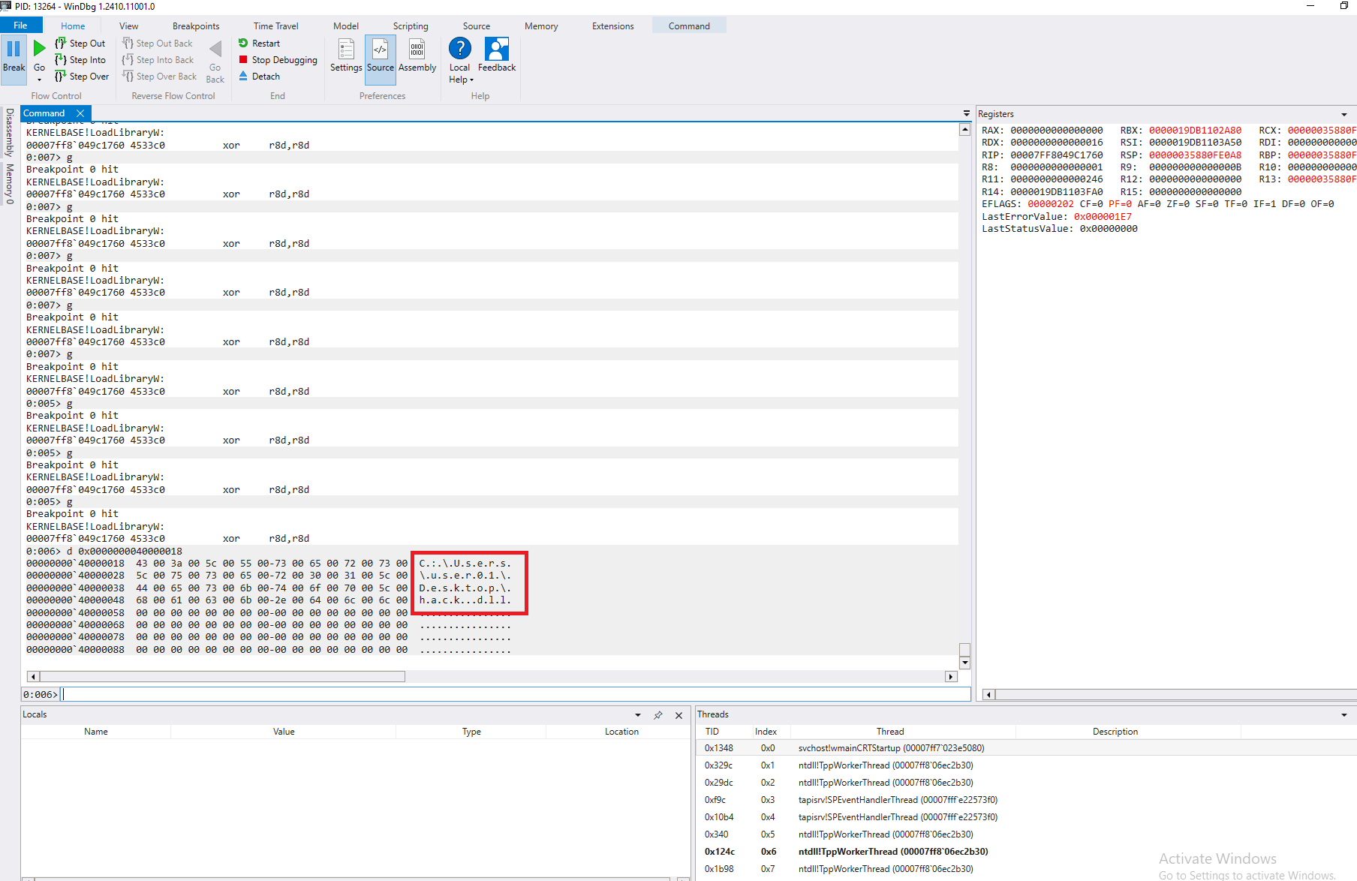Open the Feedback icon
This screenshot has height=881, width=1357.
pos(497,50)
